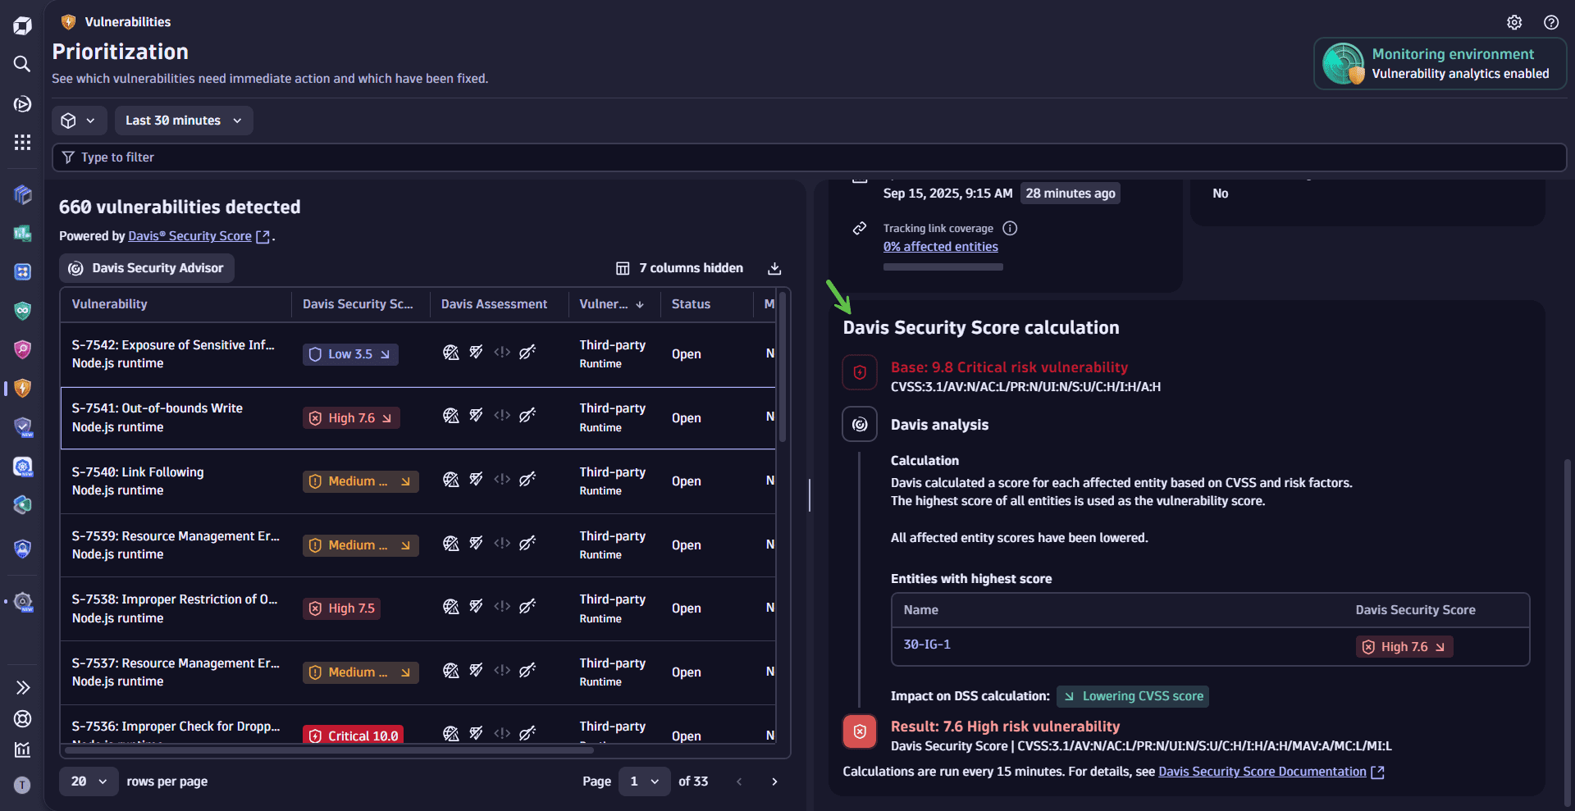
Task: Click the tracking link coverage progress bar
Action: 943,267
